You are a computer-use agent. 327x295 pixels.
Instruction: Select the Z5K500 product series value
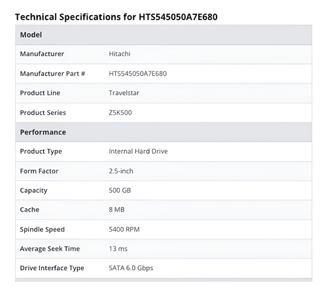[120, 113]
